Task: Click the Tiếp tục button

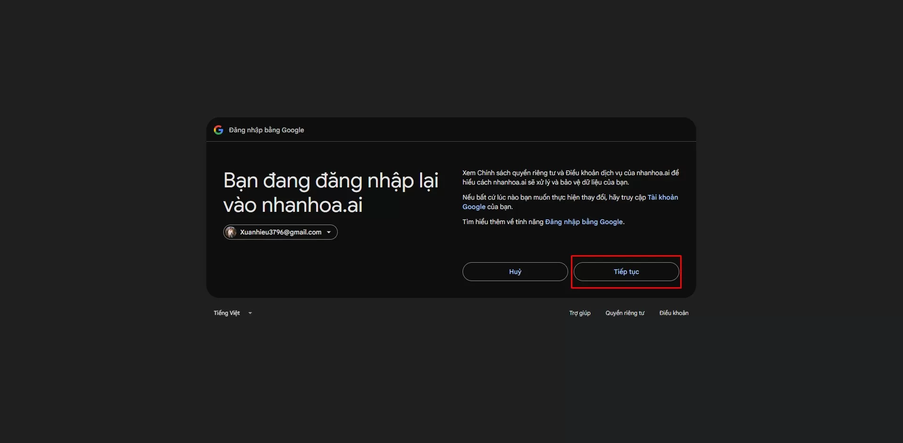Action: point(626,272)
